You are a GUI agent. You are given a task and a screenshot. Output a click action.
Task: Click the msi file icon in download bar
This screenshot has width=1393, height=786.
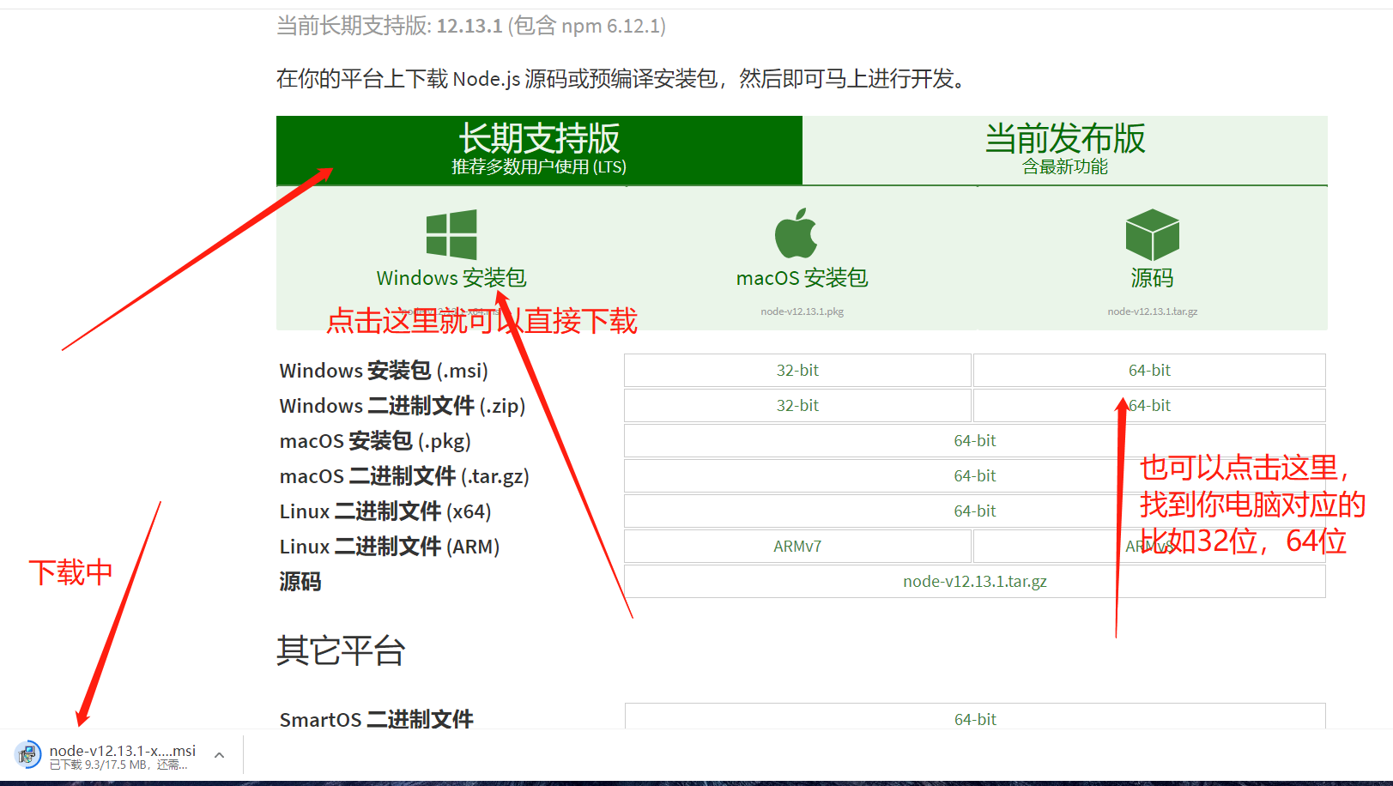pyautogui.click(x=28, y=755)
